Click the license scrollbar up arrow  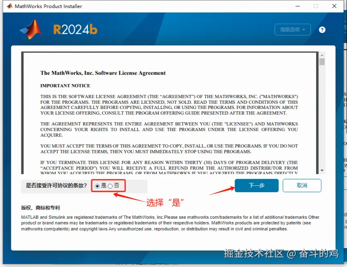322,55
